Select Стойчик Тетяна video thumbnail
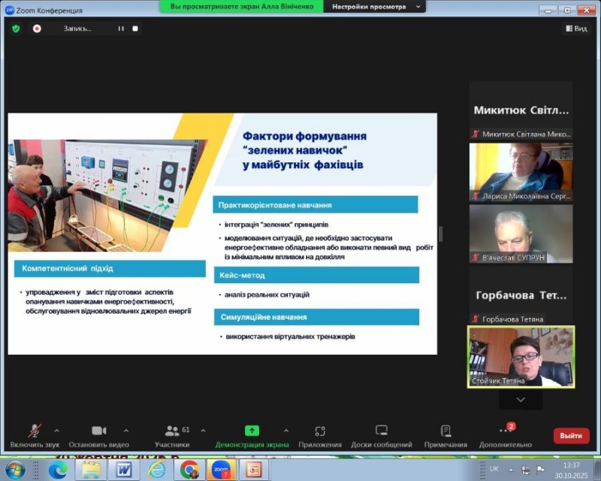This screenshot has height=481, width=601. point(521,356)
